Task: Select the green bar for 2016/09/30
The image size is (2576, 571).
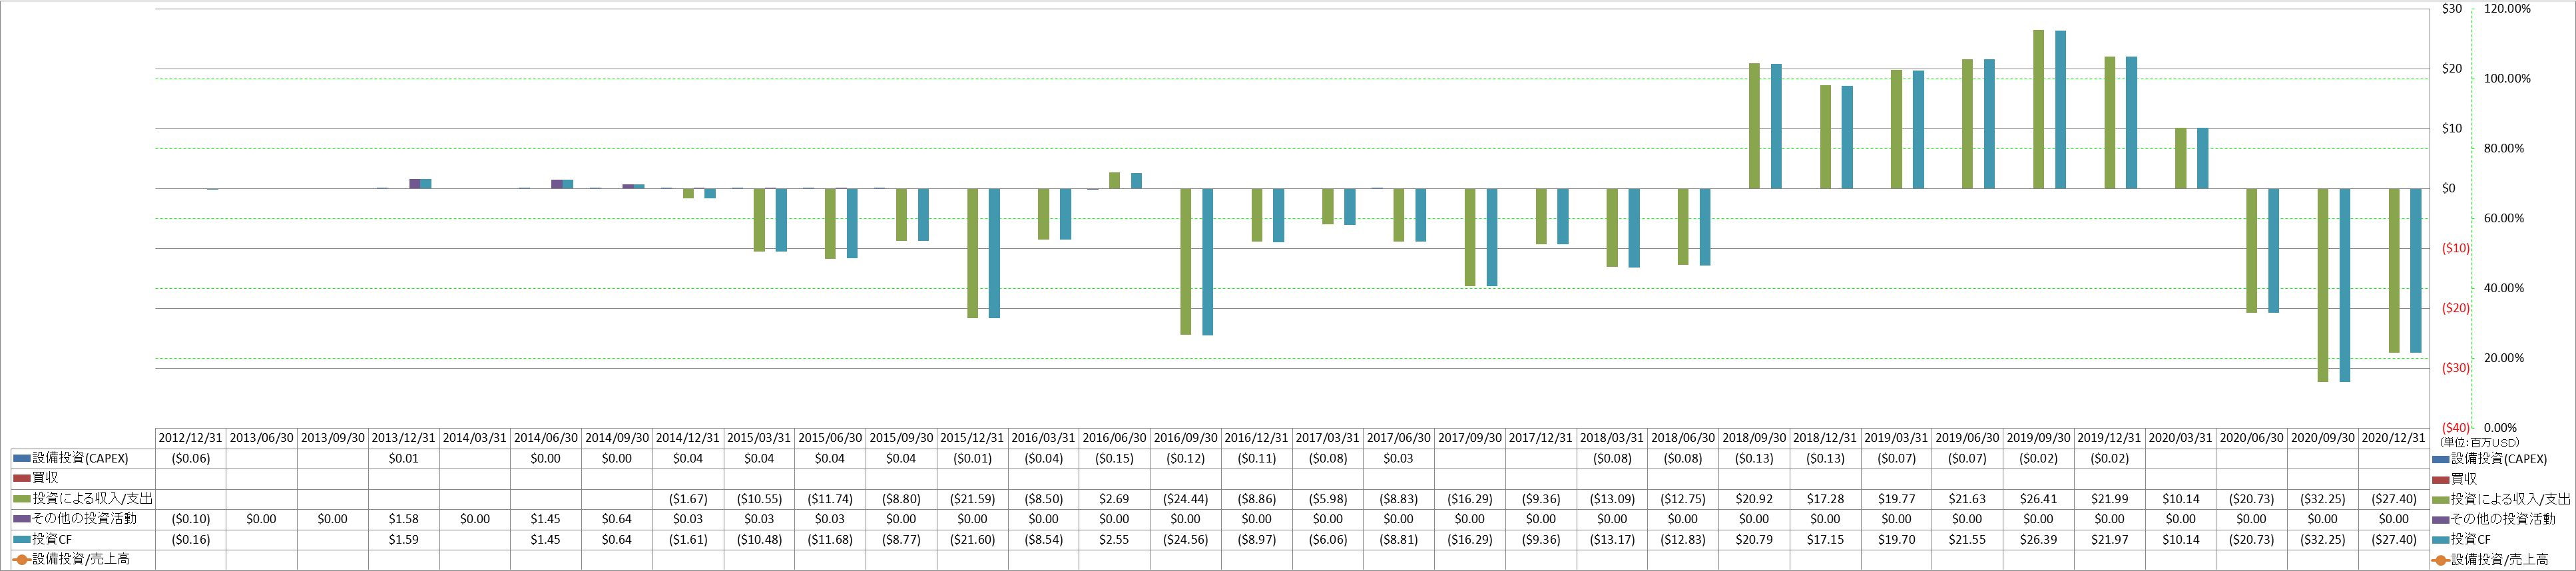Action: (x=1185, y=261)
